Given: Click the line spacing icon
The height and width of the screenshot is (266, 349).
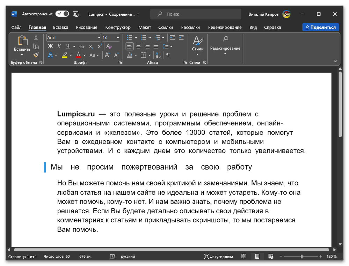Looking at the screenshot, I should pos(166,46).
